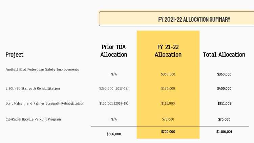Screen dimensions: 254x143
Task: Click the $75,000 value in the highlighted column
Action: point(168,119)
